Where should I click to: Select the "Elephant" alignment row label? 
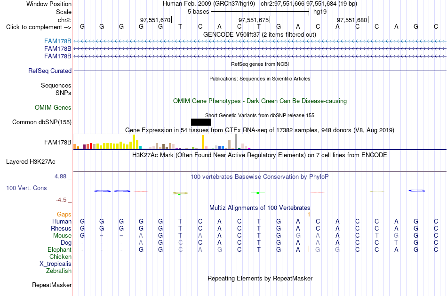pyautogui.click(x=59, y=249)
